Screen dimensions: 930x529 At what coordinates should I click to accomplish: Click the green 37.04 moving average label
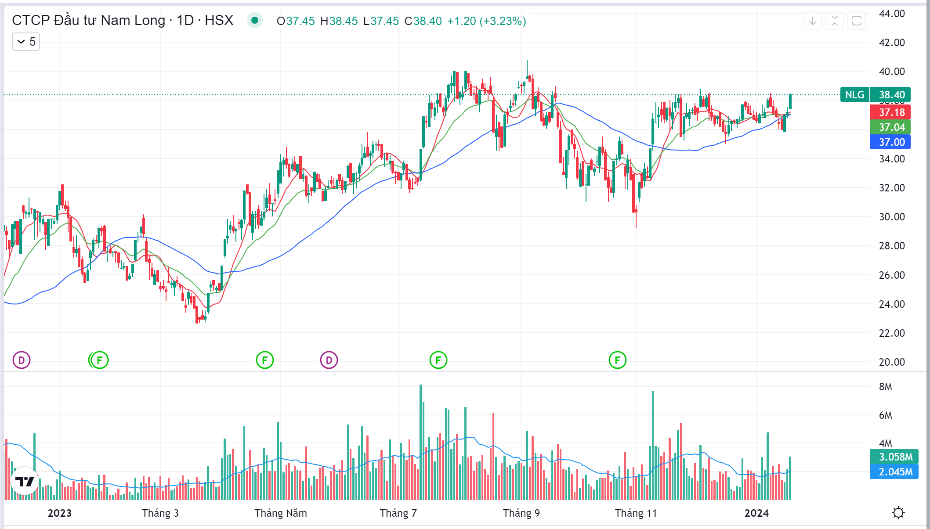pos(891,127)
